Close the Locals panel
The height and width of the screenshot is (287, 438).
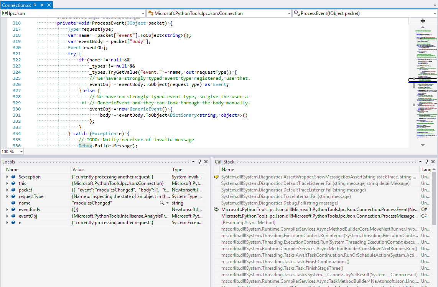click(x=206, y=162)
